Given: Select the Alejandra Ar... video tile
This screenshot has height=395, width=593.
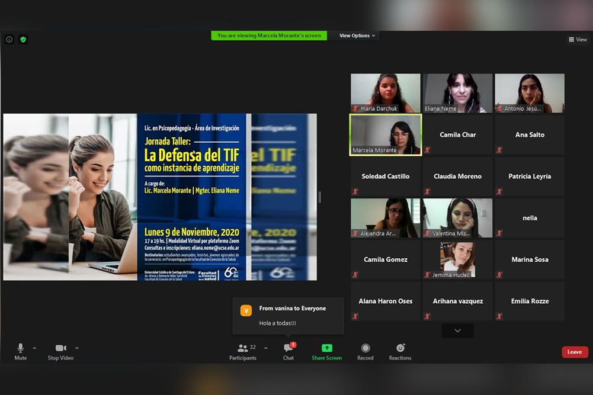Looking at the screenshot, I should pos(386,218).
